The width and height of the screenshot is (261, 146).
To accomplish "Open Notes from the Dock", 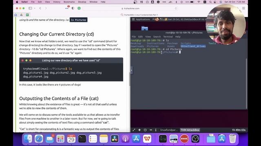I will (x=104, y=139).
